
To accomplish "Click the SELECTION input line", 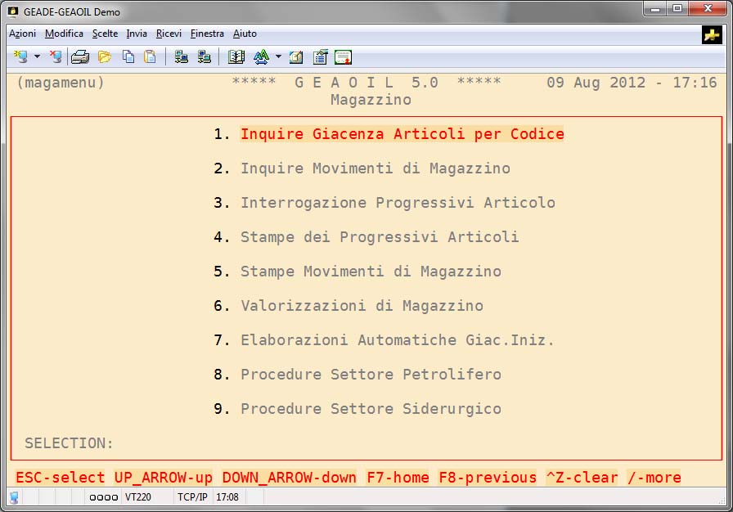I will point(245,443).
